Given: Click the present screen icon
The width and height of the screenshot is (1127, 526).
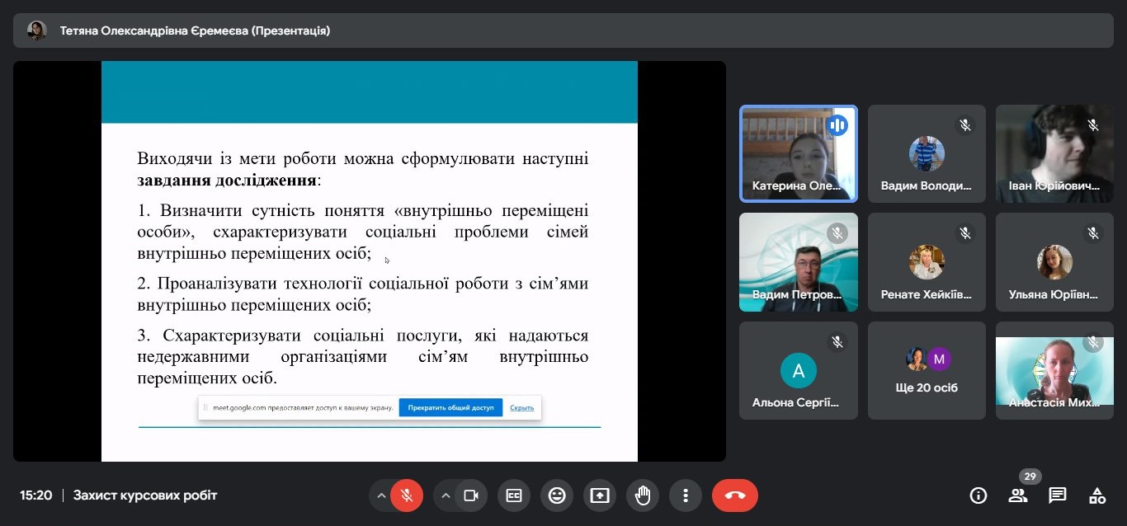Looking at the screenshot, I should 600,495.
